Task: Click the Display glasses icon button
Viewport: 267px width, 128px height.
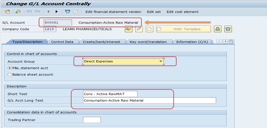Action: 128,29
